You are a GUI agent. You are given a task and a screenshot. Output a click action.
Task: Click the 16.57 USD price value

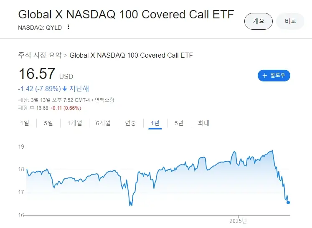click(x=37, y=74)
